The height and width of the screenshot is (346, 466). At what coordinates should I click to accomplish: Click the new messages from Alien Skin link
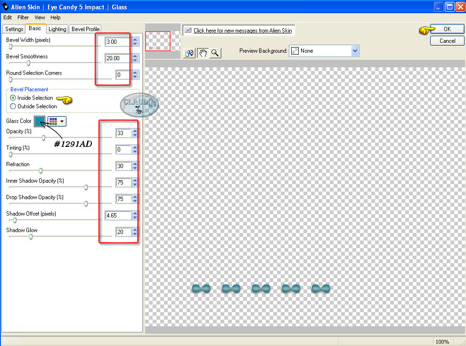(243, 31)
